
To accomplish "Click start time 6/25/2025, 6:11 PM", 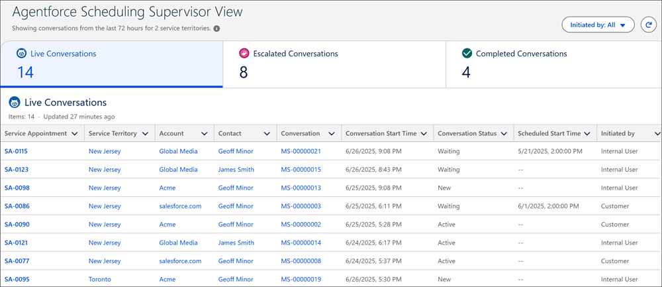I will (372, 206).
